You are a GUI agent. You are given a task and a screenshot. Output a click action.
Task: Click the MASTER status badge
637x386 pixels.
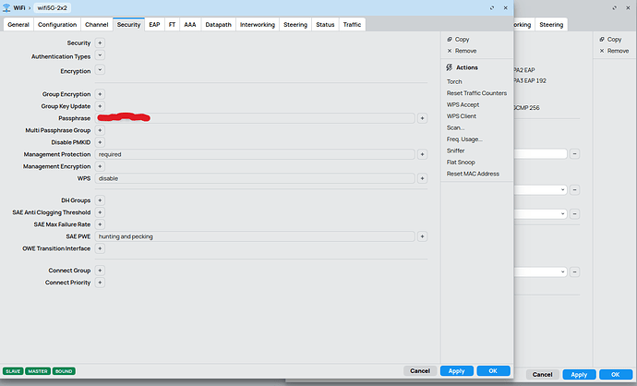click(38, 371)
